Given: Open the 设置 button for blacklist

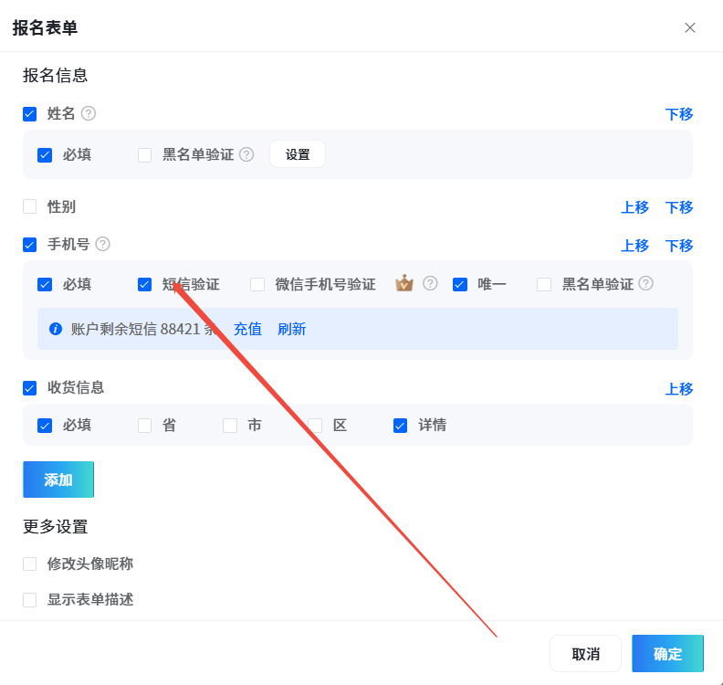Looking at the screenshot, I should point(298,154).
